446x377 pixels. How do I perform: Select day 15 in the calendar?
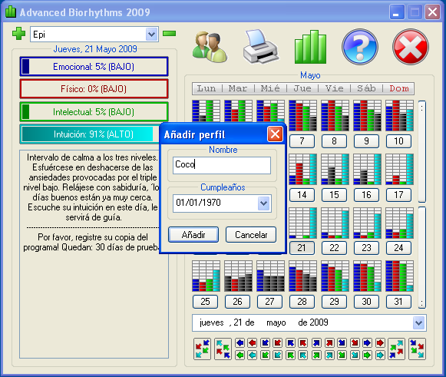point(334,195)
